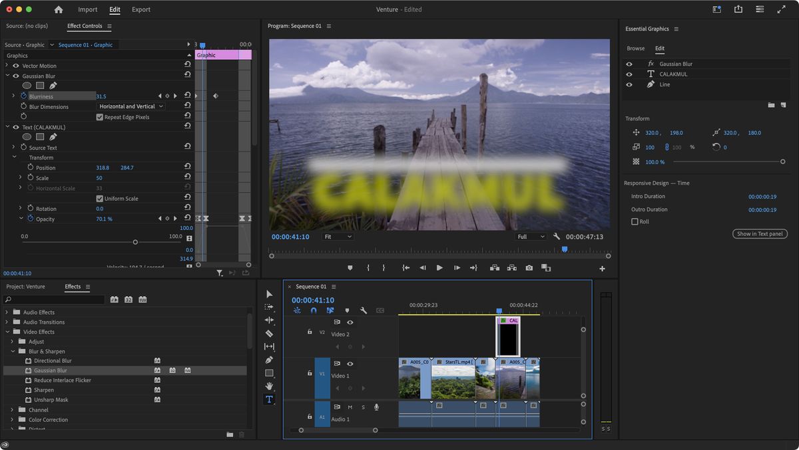Viewport: 799px width, 450px height.
Task: Click the Show in Text panel button
Action: click(x=760, y=233)
